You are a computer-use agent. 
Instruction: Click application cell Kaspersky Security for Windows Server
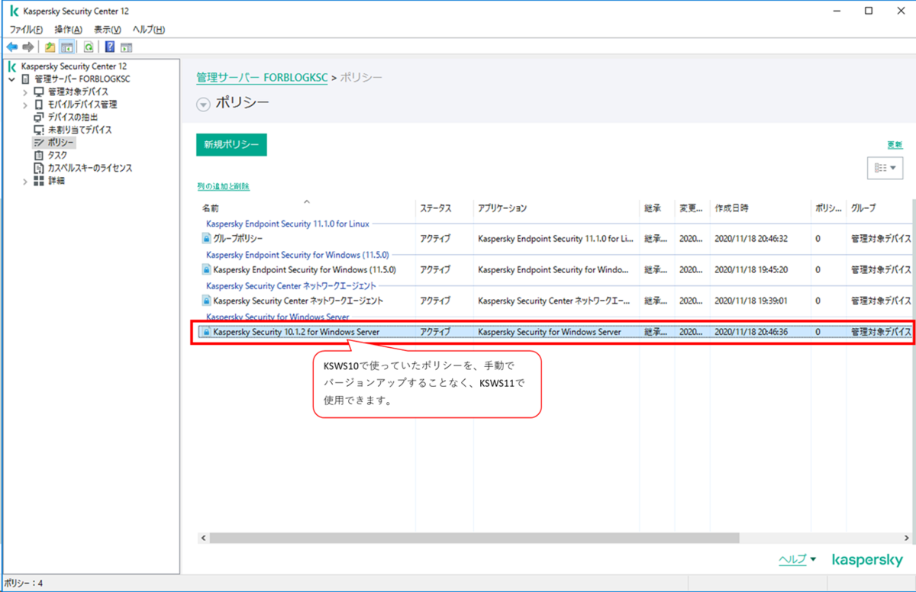[550, 332]
